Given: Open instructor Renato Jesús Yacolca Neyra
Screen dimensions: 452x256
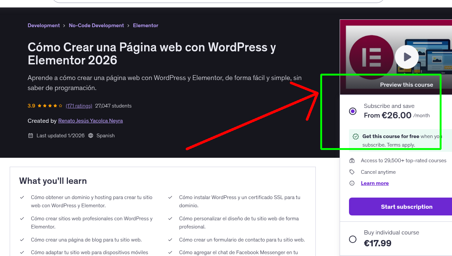Looking at the screenshot, I should point(90,121).
